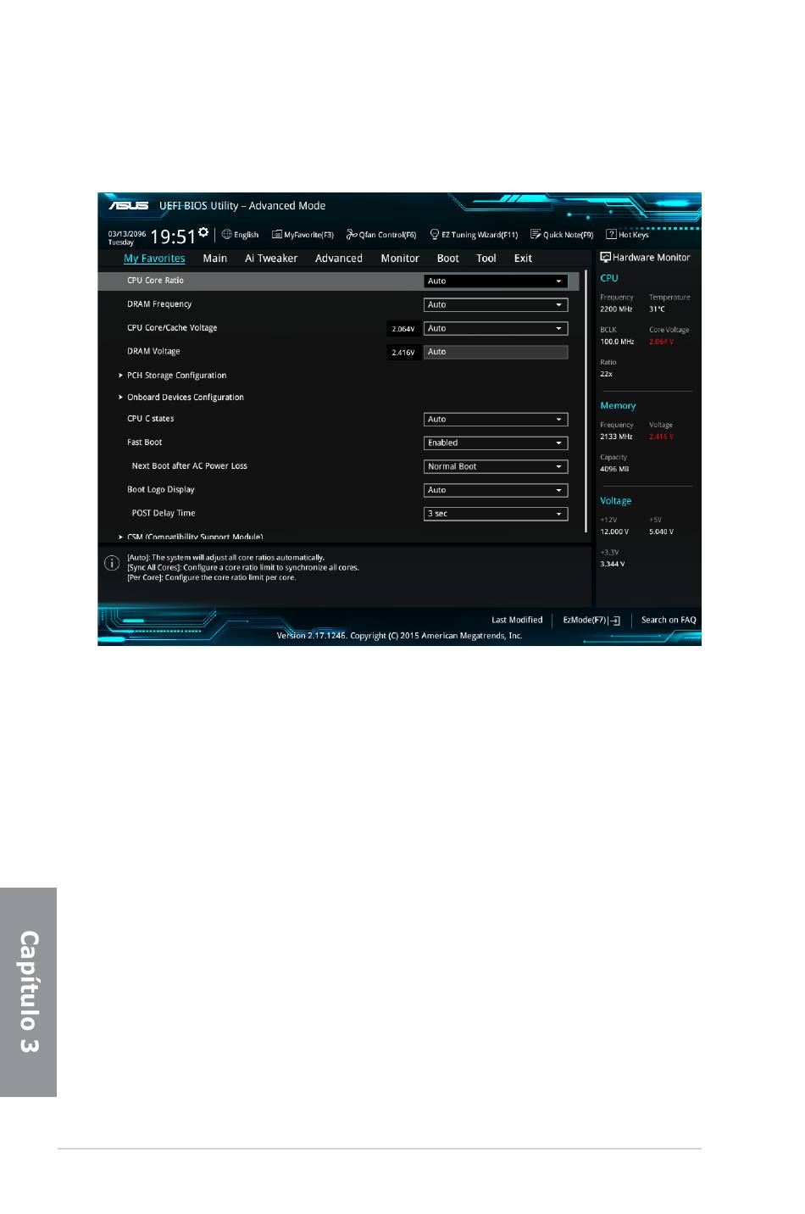Click the 5.040 V reading
This screenshot has width=805, height=1214.
coord(662,532)
